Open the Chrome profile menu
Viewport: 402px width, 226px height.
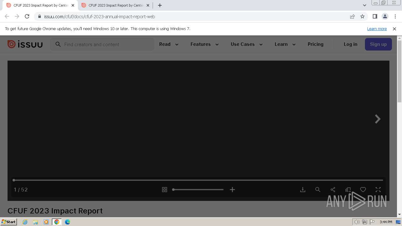(385, 16)
